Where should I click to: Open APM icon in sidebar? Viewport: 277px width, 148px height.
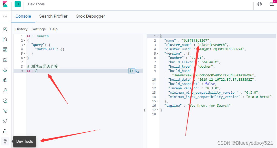tap(5, 111)
